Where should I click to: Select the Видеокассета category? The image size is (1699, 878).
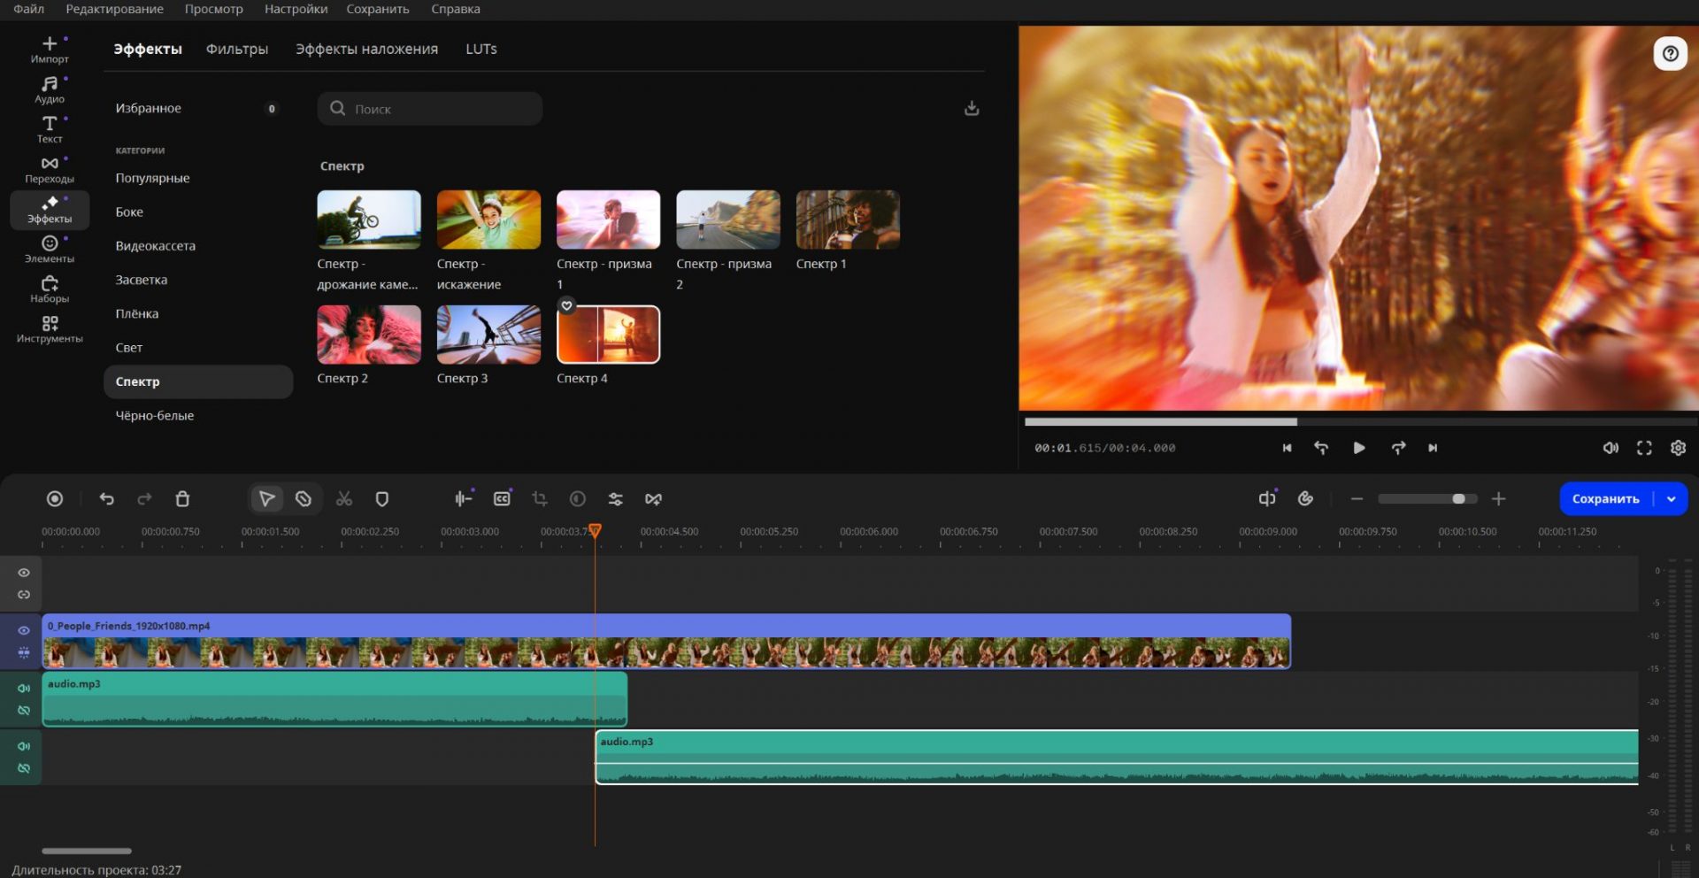tap(155, 246)
